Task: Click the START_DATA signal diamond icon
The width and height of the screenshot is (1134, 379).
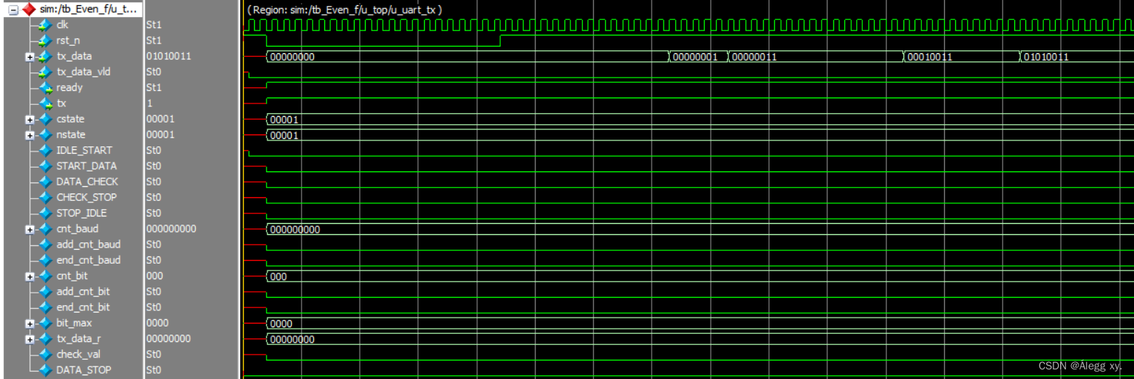Action: point(45,166)
